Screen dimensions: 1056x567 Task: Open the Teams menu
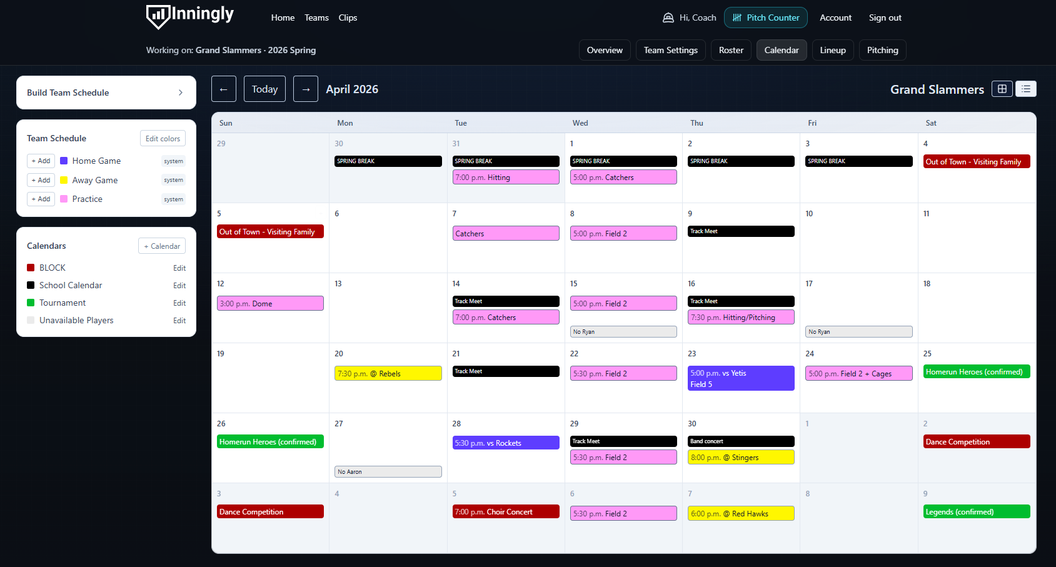tap(316, 18)
